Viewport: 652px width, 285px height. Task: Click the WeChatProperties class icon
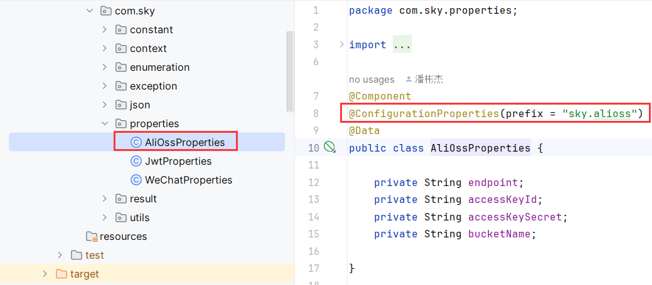pyautogui.click(x=136, y=180)
